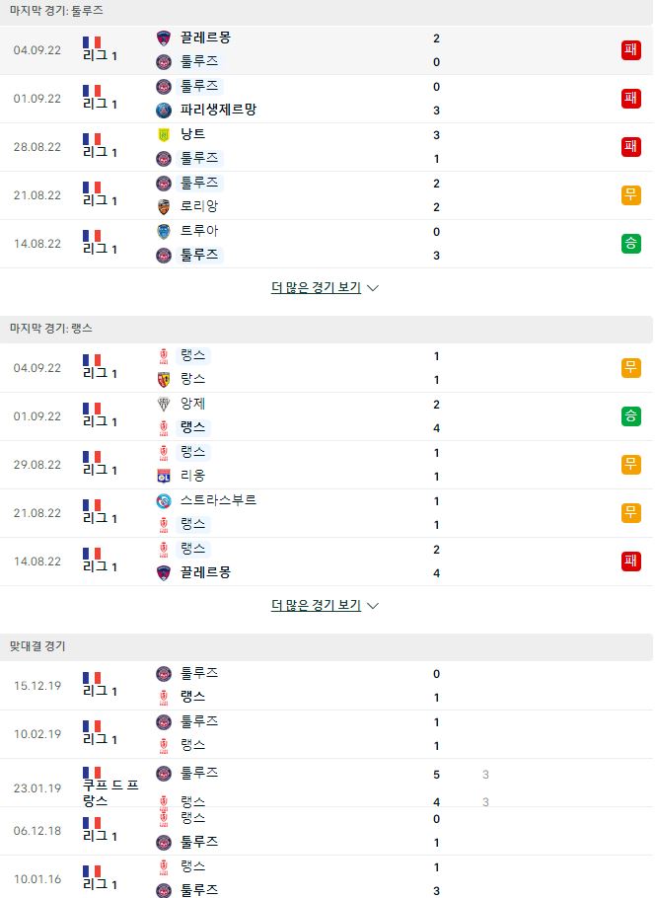The height and width of the screenshot is (898, 655).
Task: Click the Lens red-yellow club crest
Action: pos(164,379)
